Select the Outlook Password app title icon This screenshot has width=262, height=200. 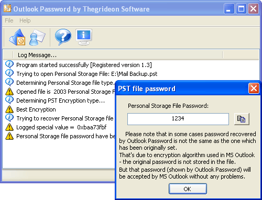[x=7, y=8]
